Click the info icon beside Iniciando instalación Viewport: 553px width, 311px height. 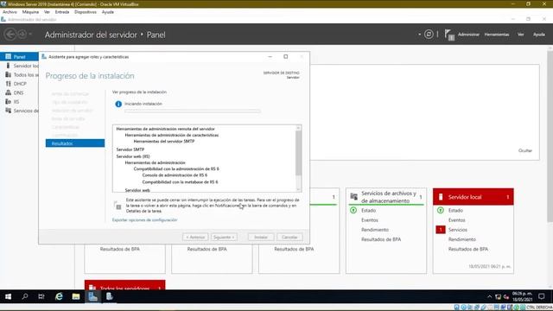(x=118, y=104)
